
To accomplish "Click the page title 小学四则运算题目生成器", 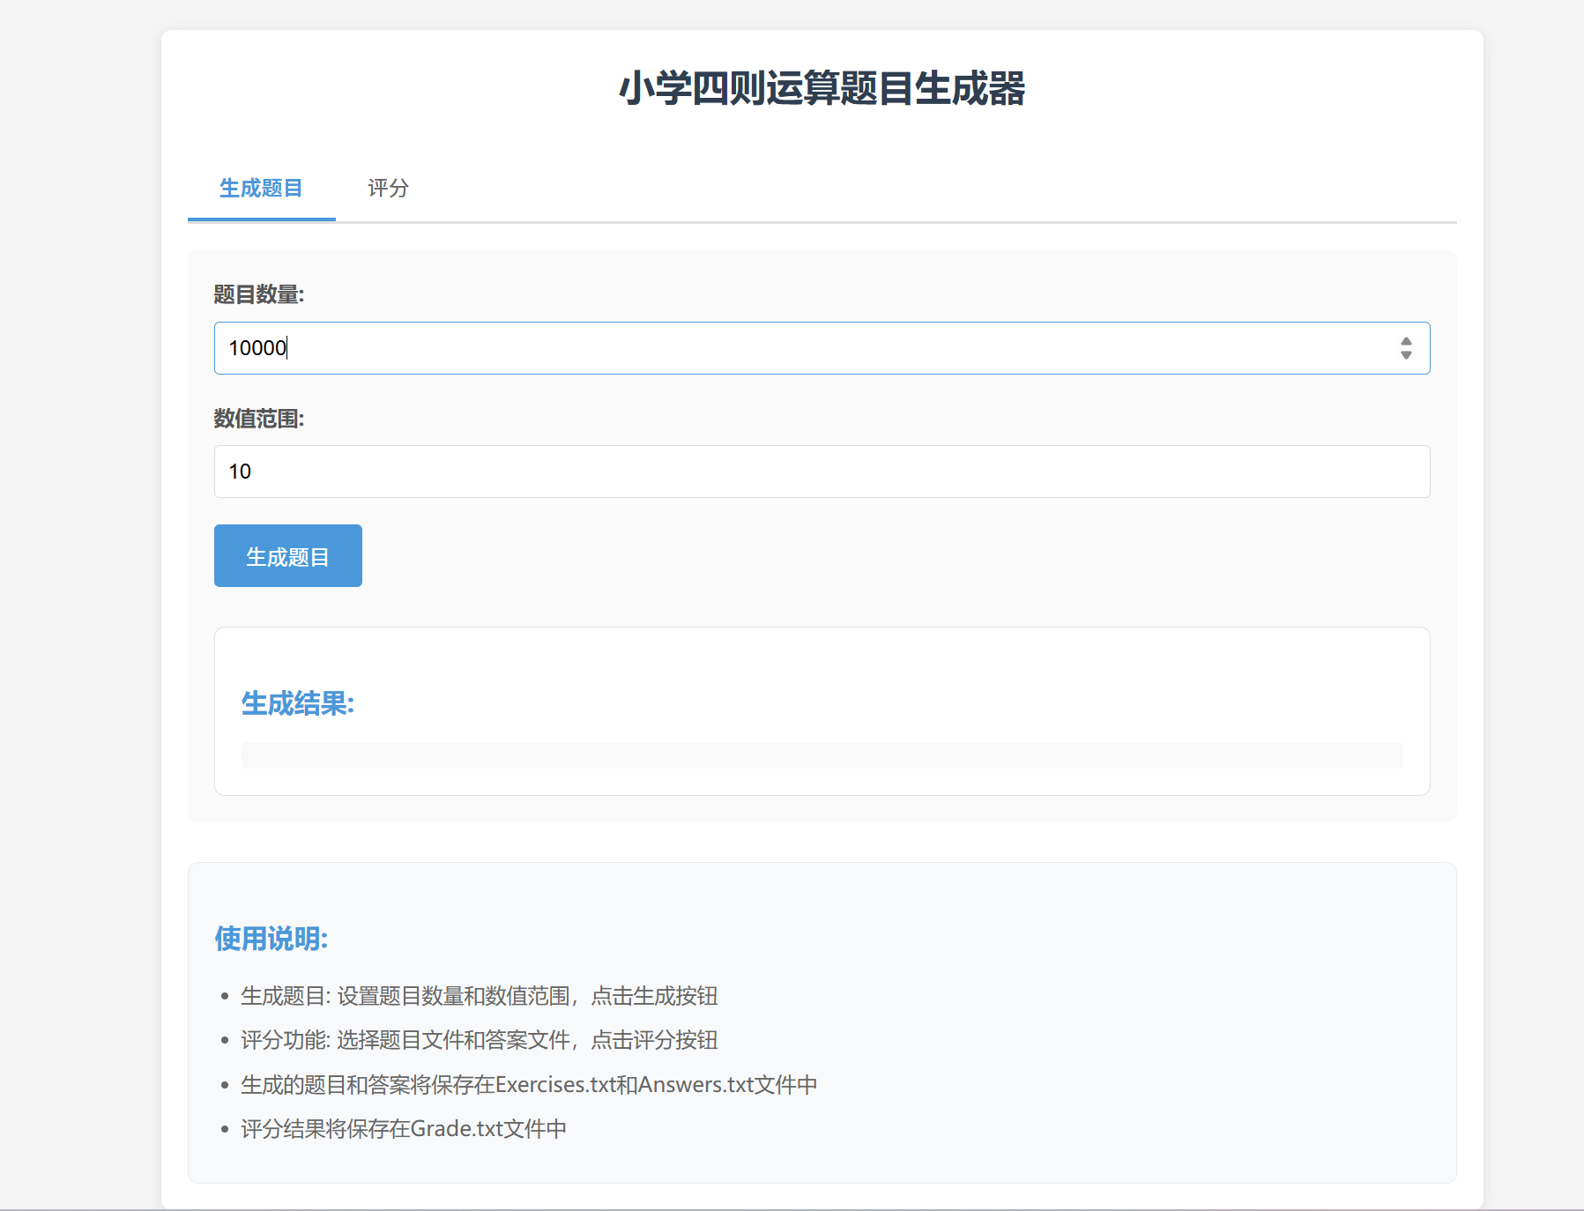I will [x=822, y=88].
